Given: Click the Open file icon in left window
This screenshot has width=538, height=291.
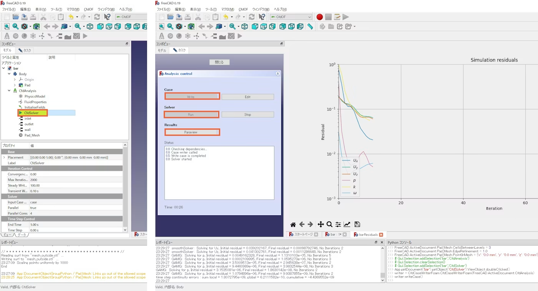Looking at the screenshot, I should 15,17.
